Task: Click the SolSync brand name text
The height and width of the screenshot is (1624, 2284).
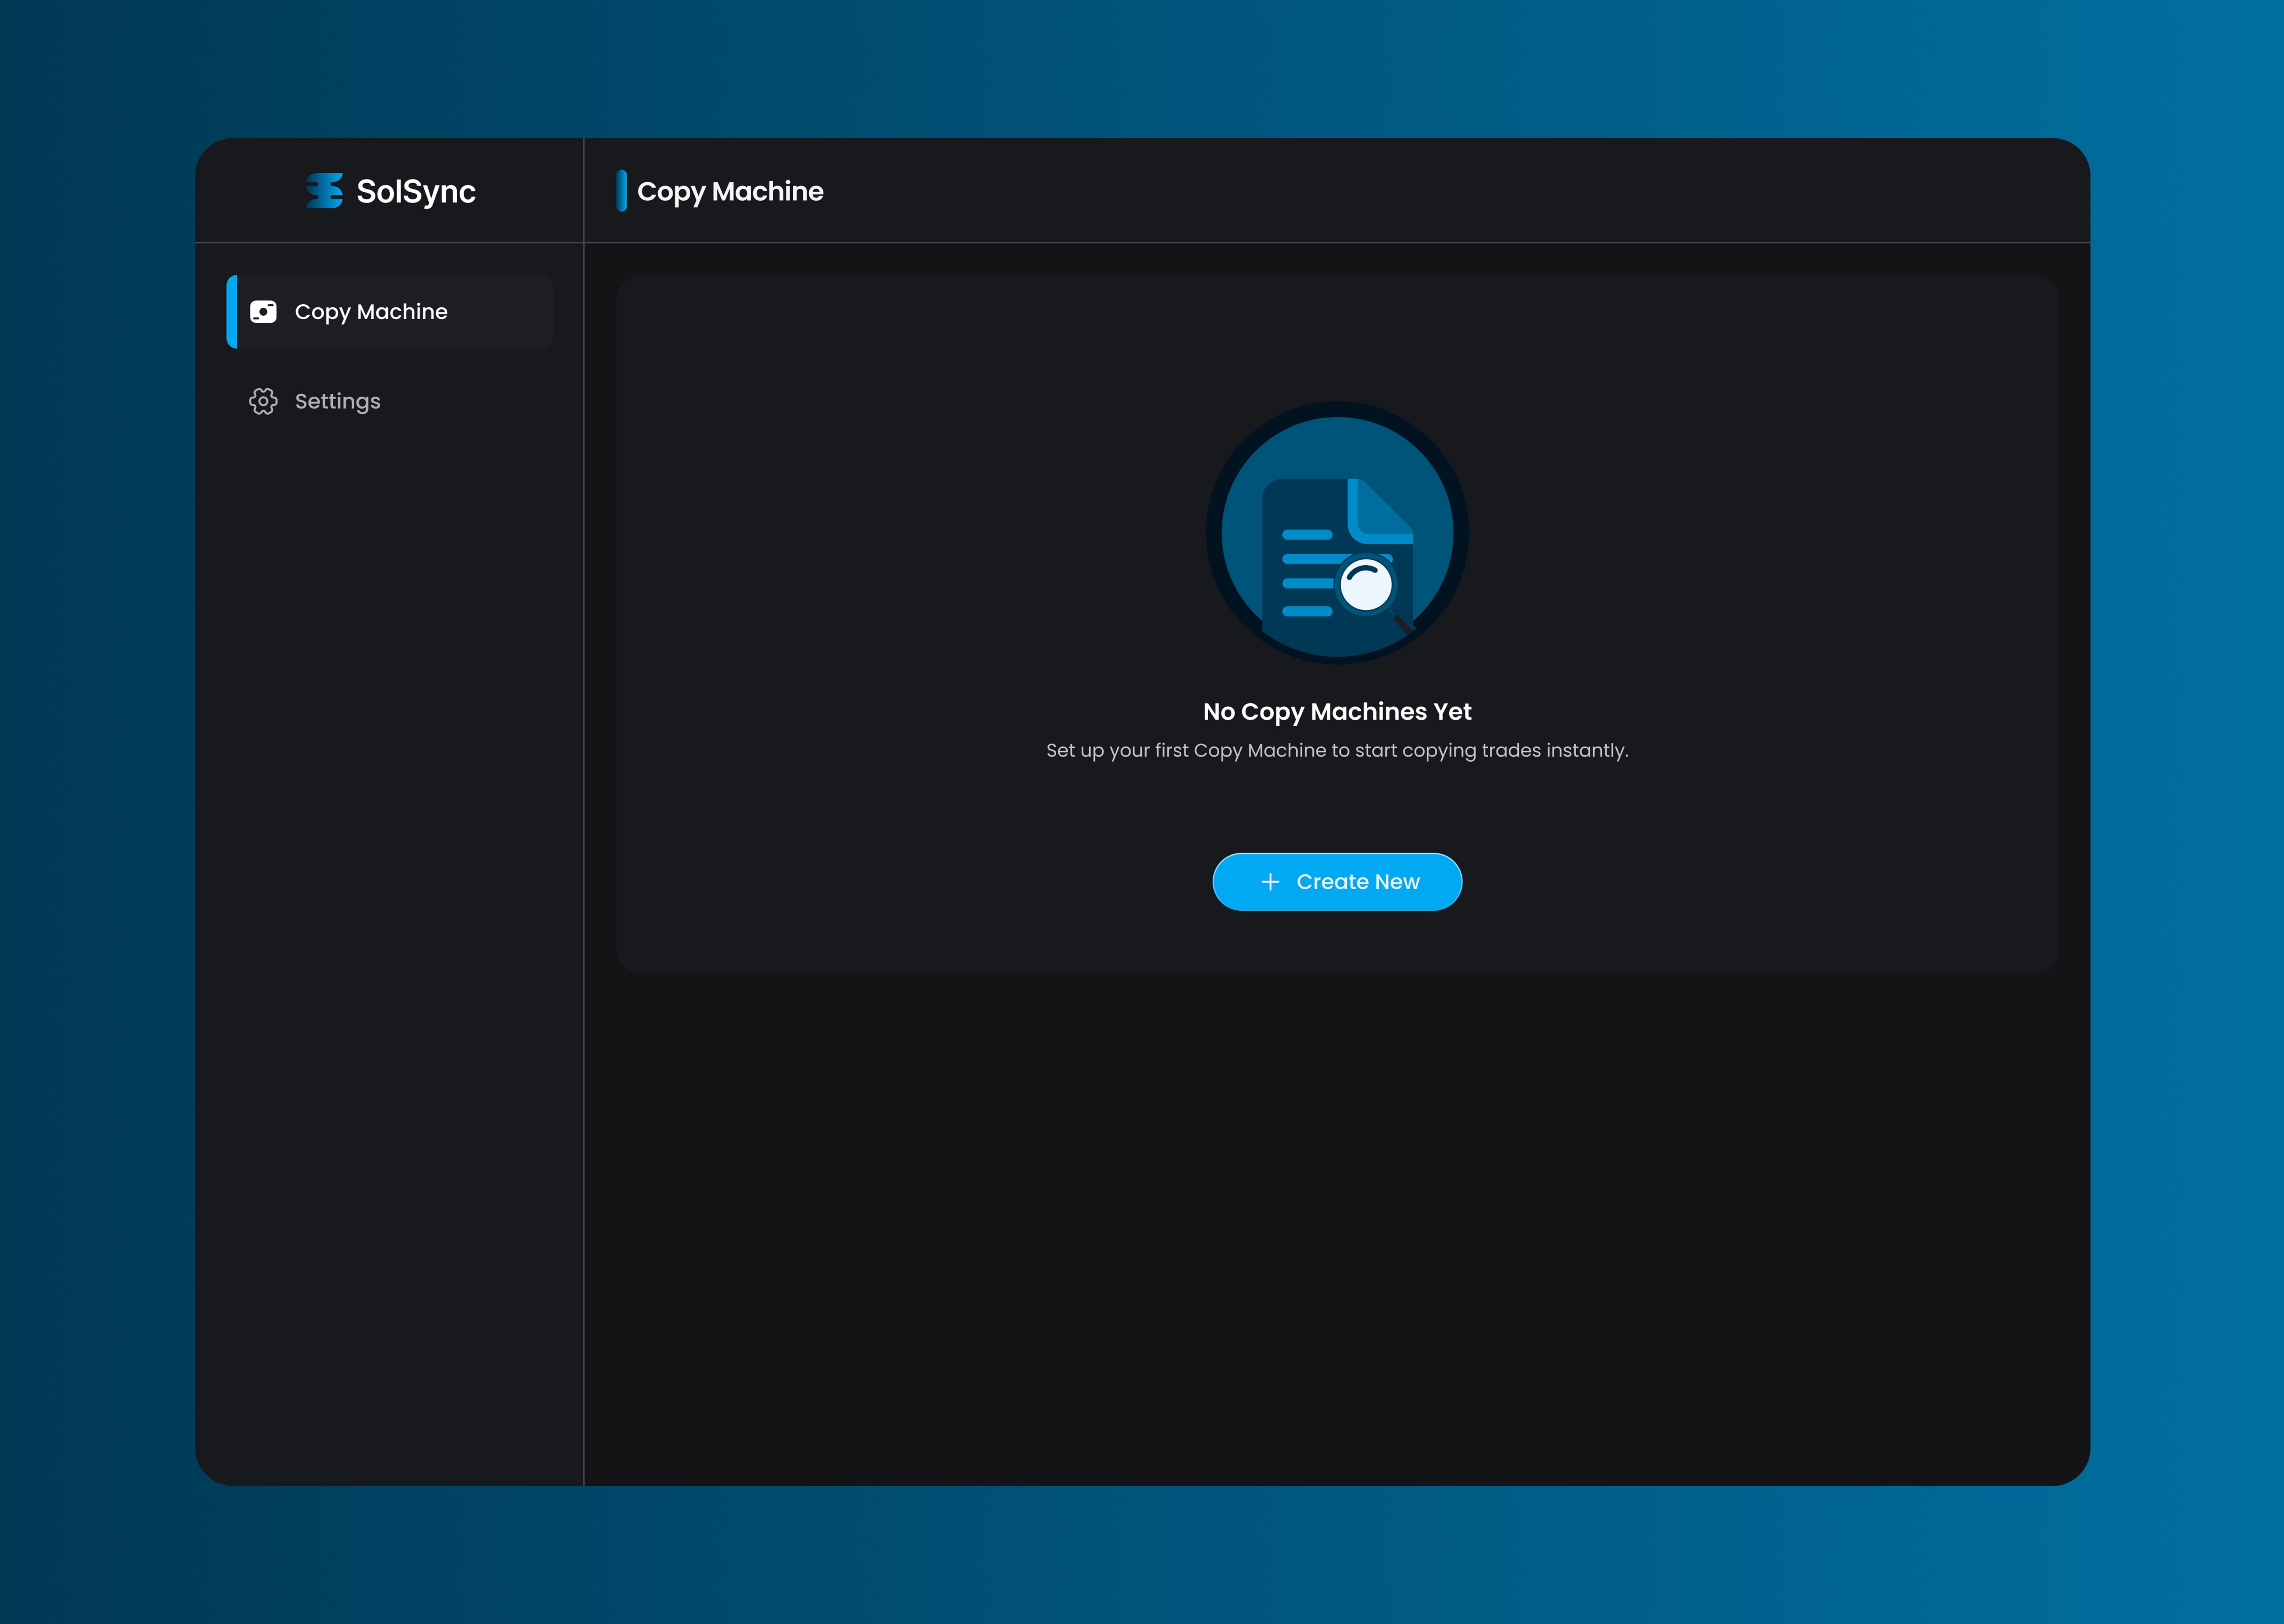Action: [x=415, y=191]
